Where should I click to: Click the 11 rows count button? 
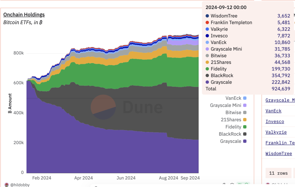point(278,173)
